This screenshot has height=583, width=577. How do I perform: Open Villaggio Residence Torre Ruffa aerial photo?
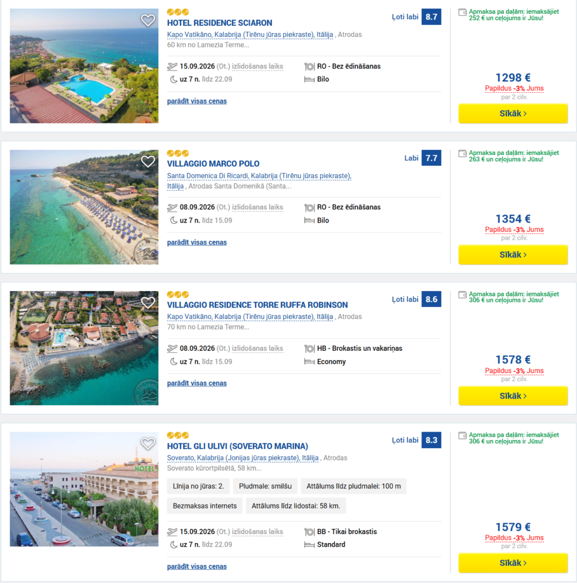click(84, 348)
